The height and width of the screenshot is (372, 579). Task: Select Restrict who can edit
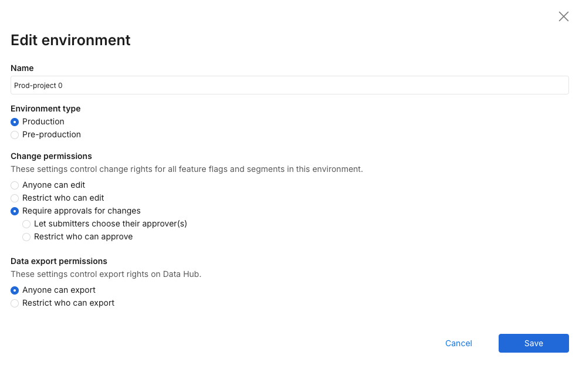(x=15, y=198)
